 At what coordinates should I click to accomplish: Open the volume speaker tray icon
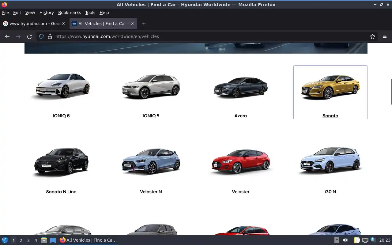(345, 240)
